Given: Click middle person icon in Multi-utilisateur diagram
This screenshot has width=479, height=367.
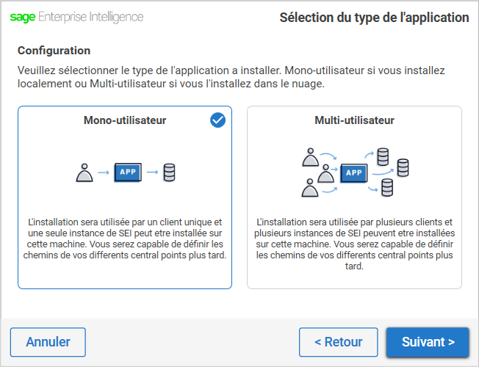Looking at the screenshot, I should [326, 173].
